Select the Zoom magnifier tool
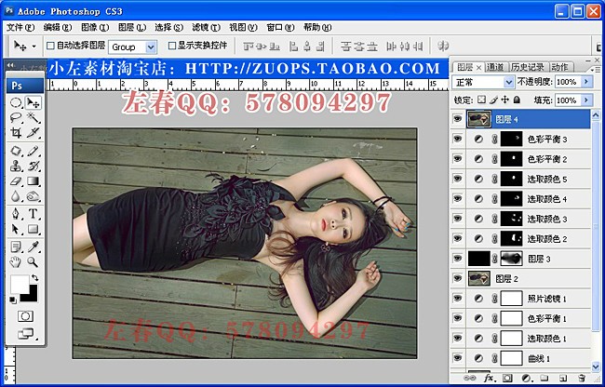This screenshot has width=605, height=387. click(34, 262)
